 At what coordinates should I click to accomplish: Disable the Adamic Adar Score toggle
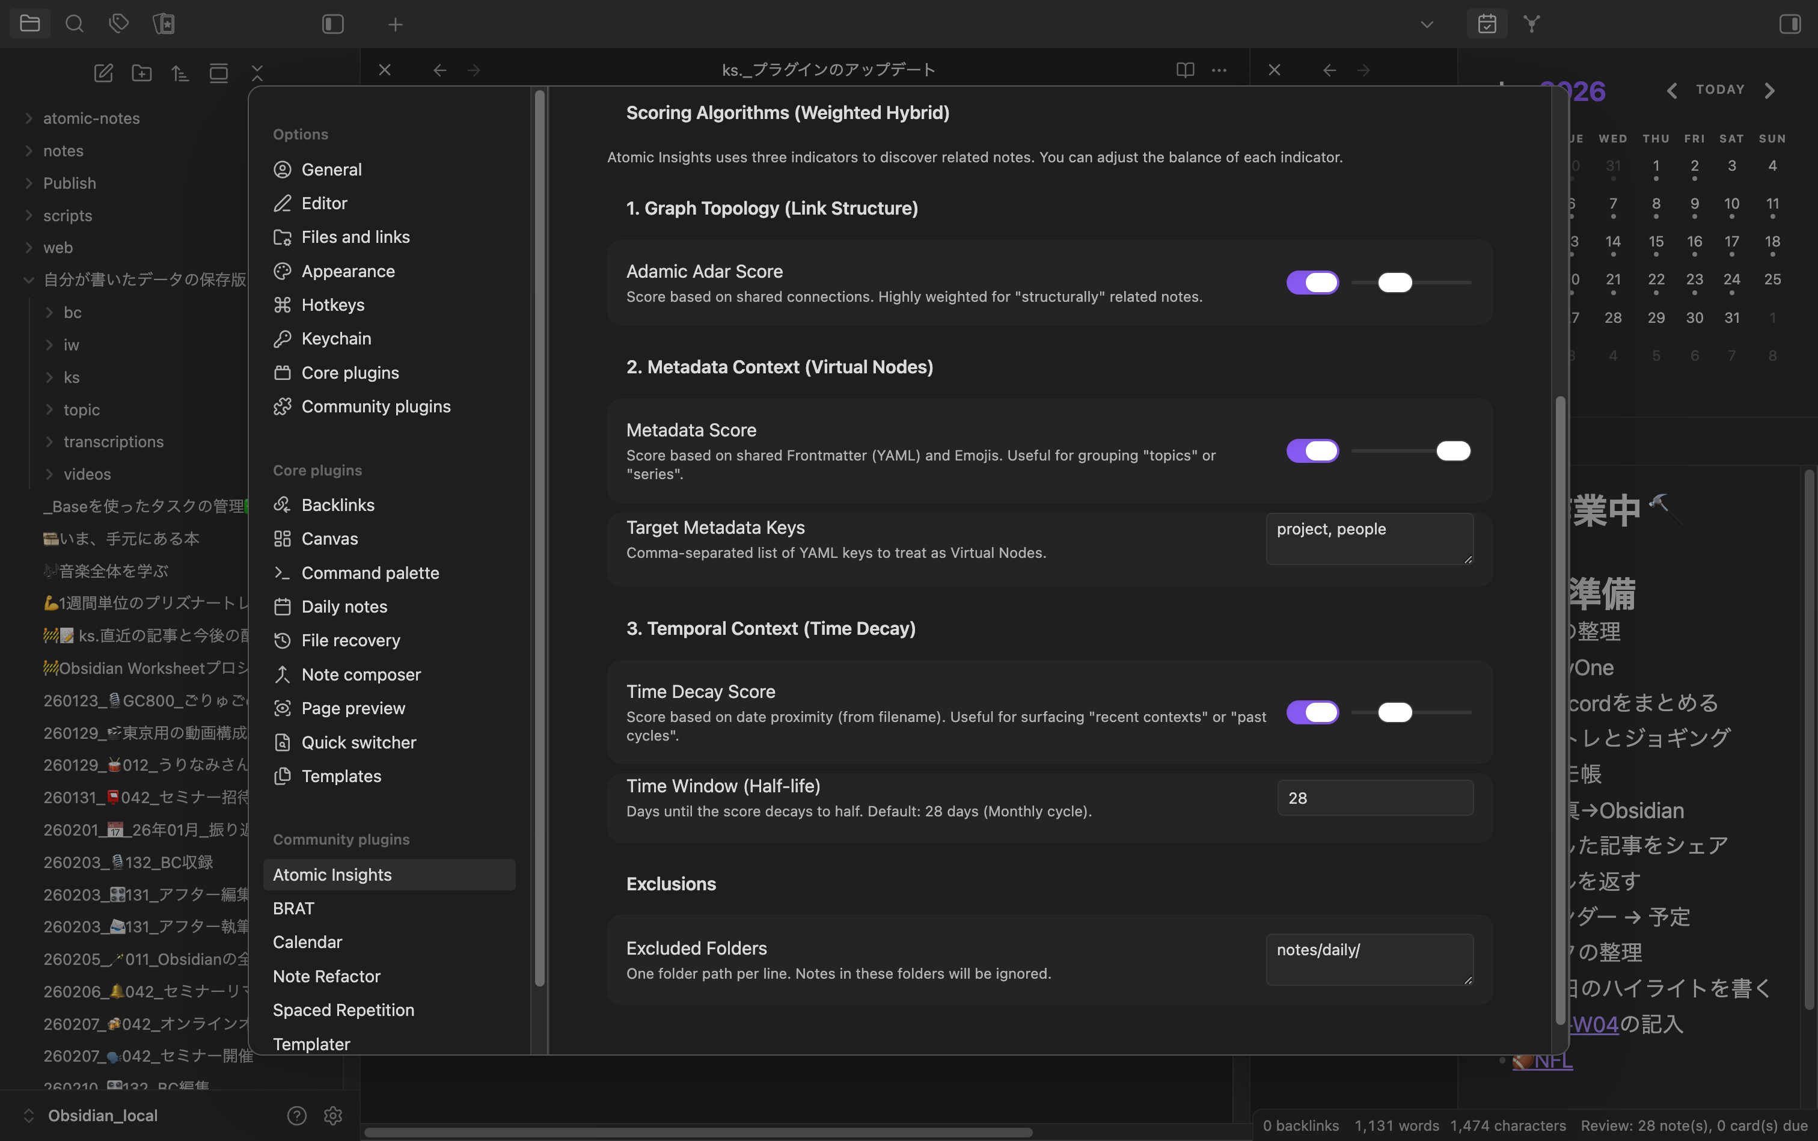(1312, 282)
